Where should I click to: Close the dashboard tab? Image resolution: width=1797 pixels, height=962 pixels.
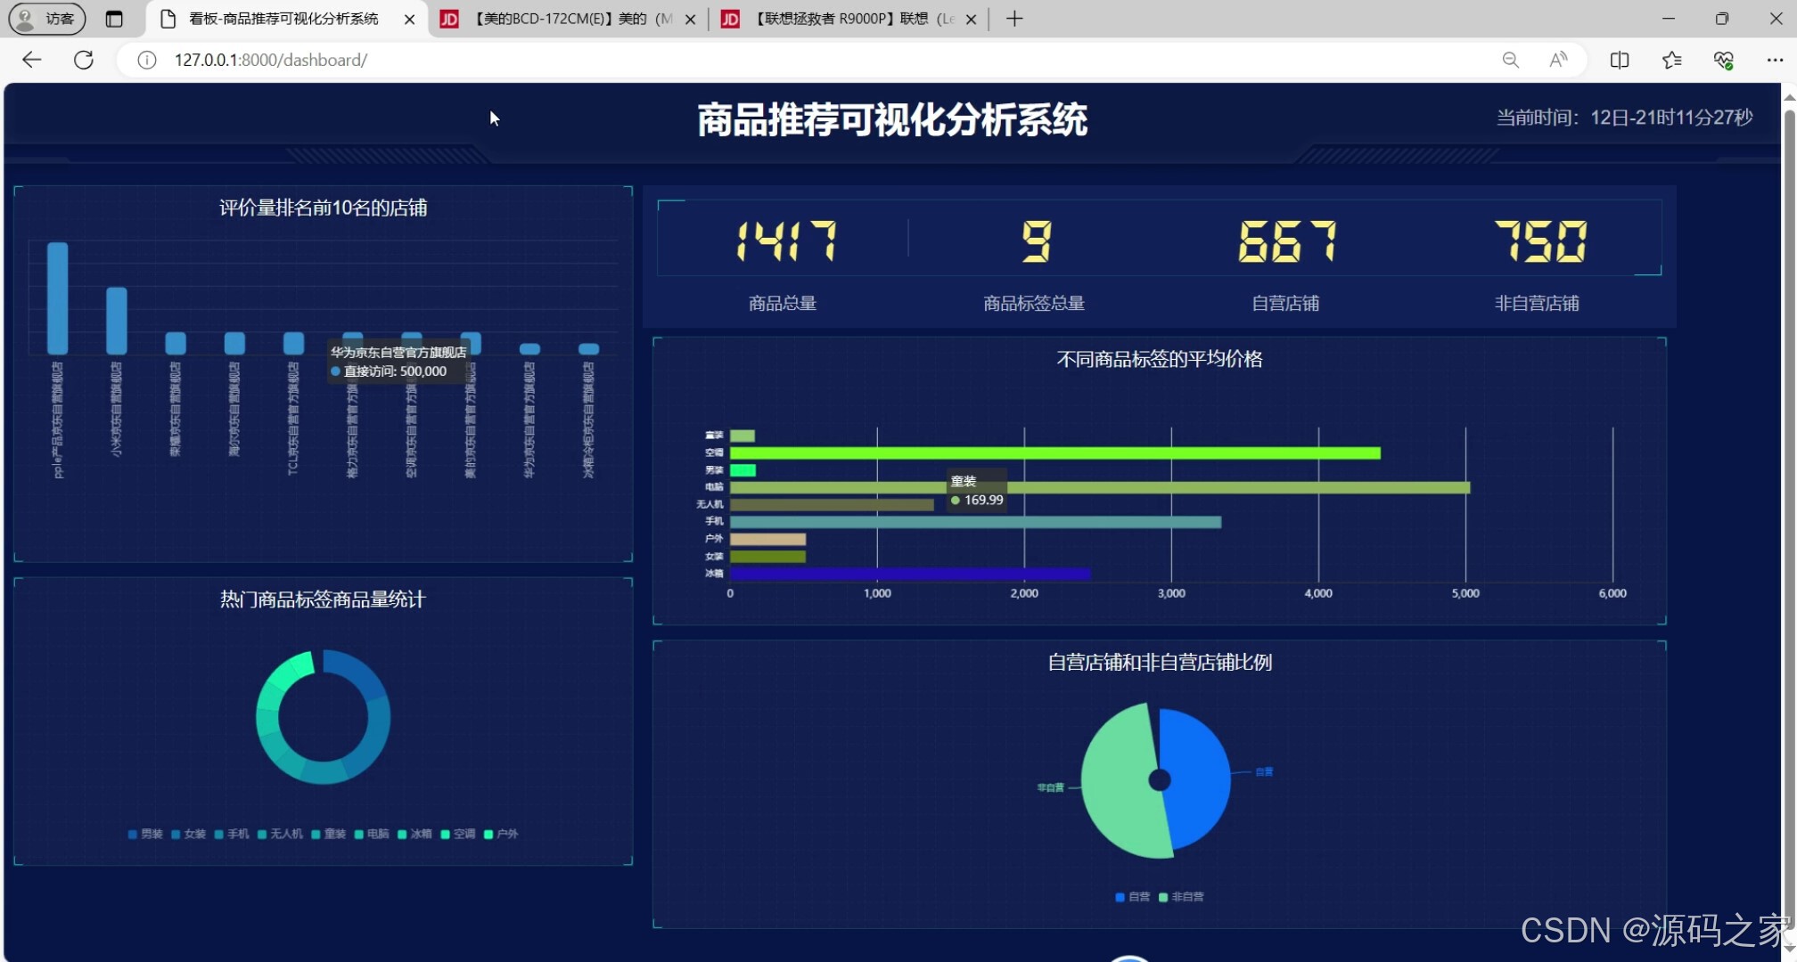tap(409, 19)
